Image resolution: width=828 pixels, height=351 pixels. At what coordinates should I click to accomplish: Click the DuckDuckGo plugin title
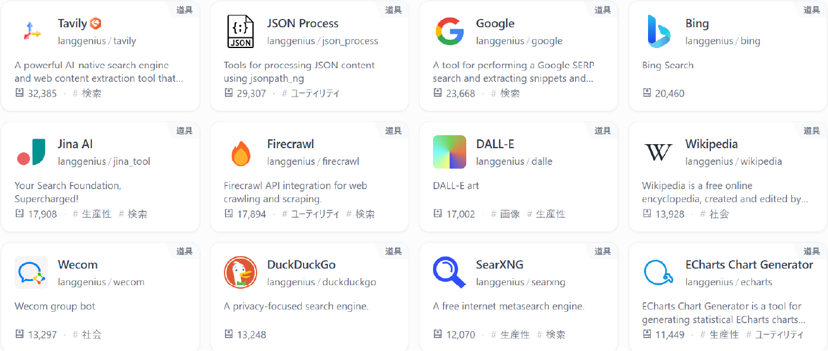coord(302,264)
